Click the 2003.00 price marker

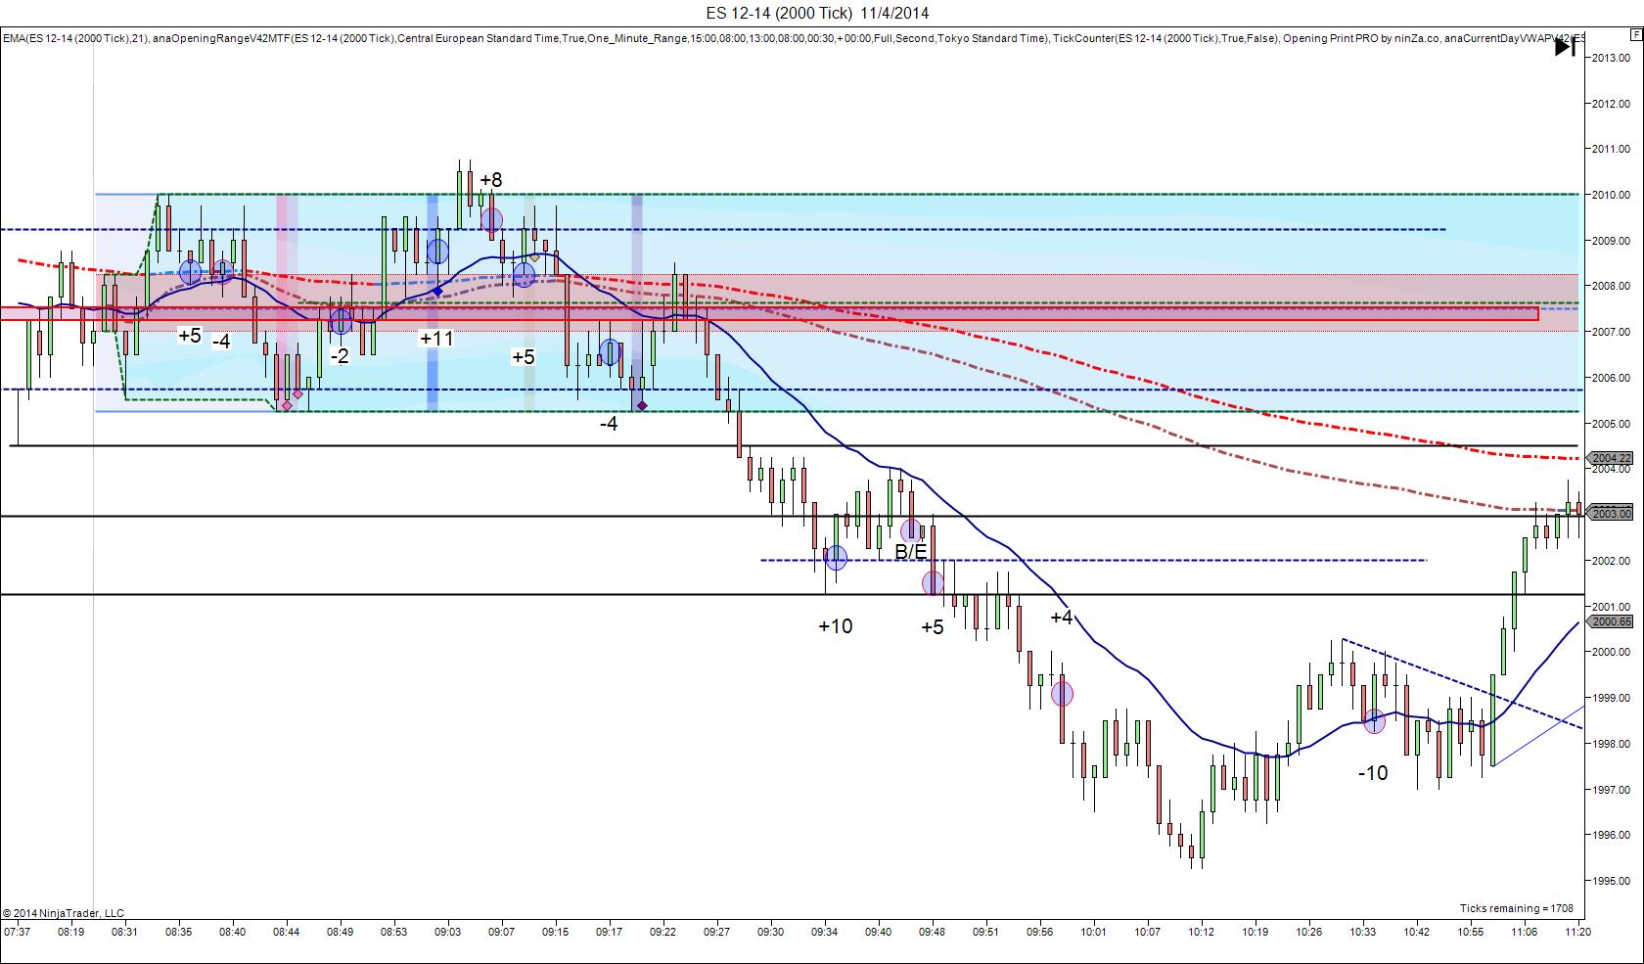click(1612, 514)
